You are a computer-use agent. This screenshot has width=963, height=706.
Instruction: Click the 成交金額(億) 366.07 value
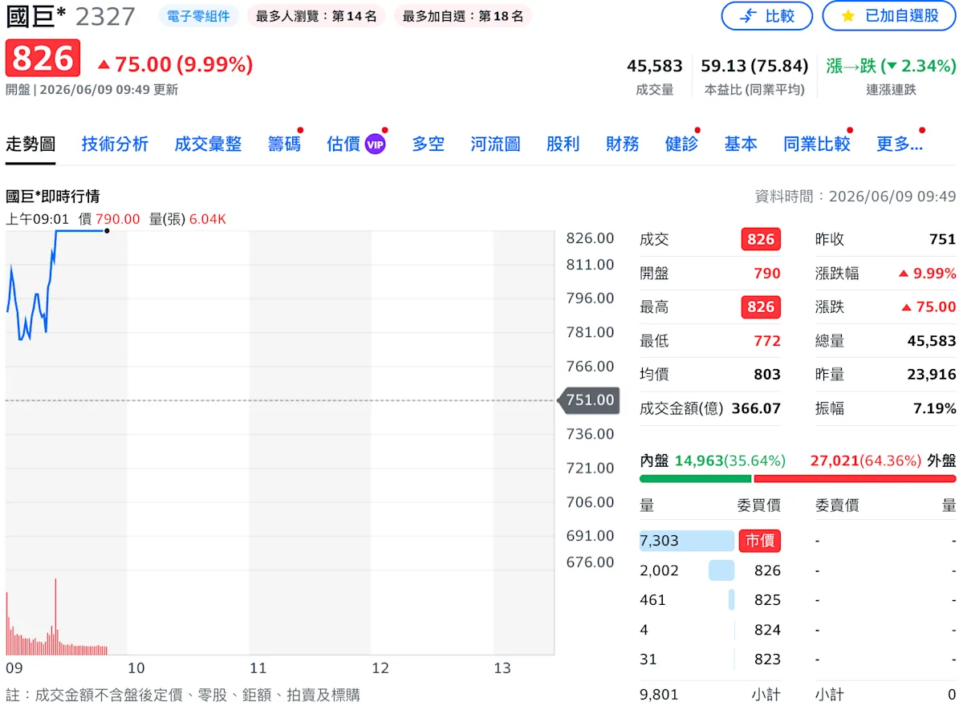[756, 408]
